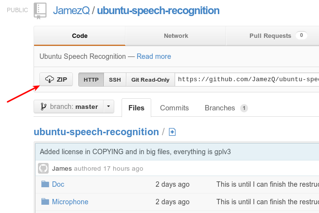Open the JamezQ user profile link
The height and width of the screenshot is (213, 319).
71,10
